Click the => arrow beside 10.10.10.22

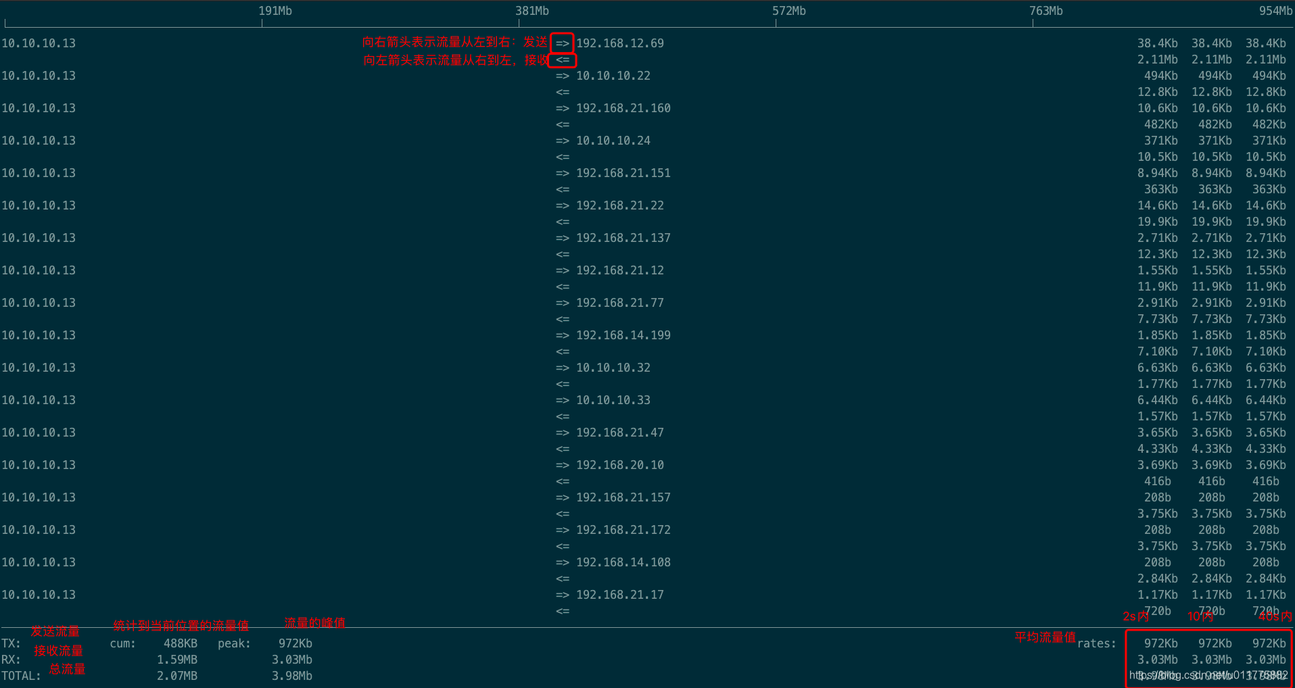pos(563,76)
